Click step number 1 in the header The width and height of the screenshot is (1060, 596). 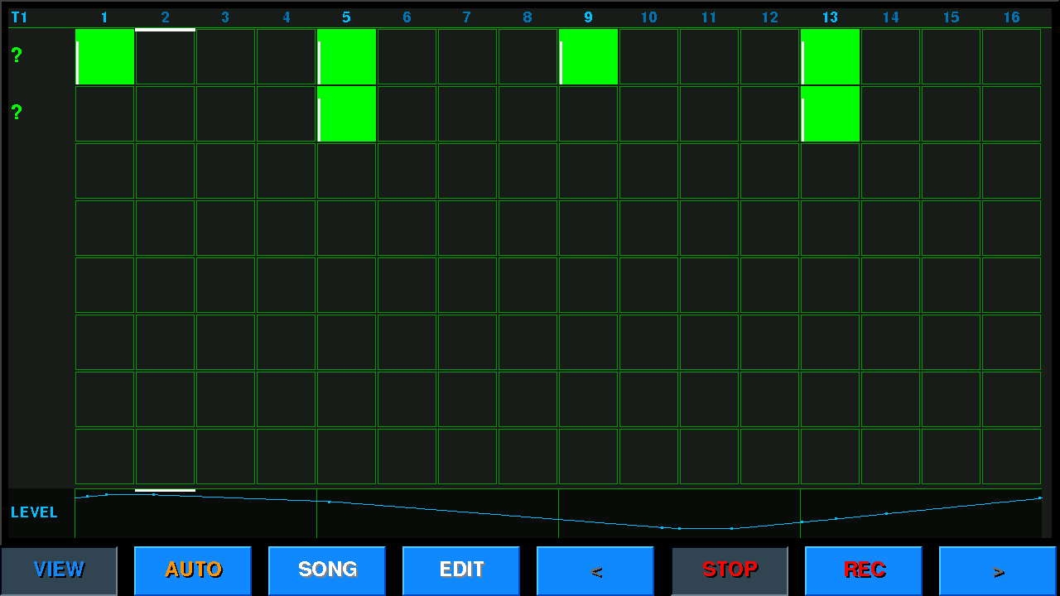click(x=104, y=17)
